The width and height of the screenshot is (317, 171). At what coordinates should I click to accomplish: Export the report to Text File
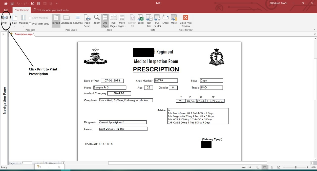point(149,21)
